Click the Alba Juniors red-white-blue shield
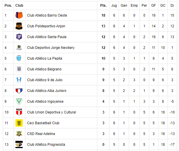 (x=19, y=90)
